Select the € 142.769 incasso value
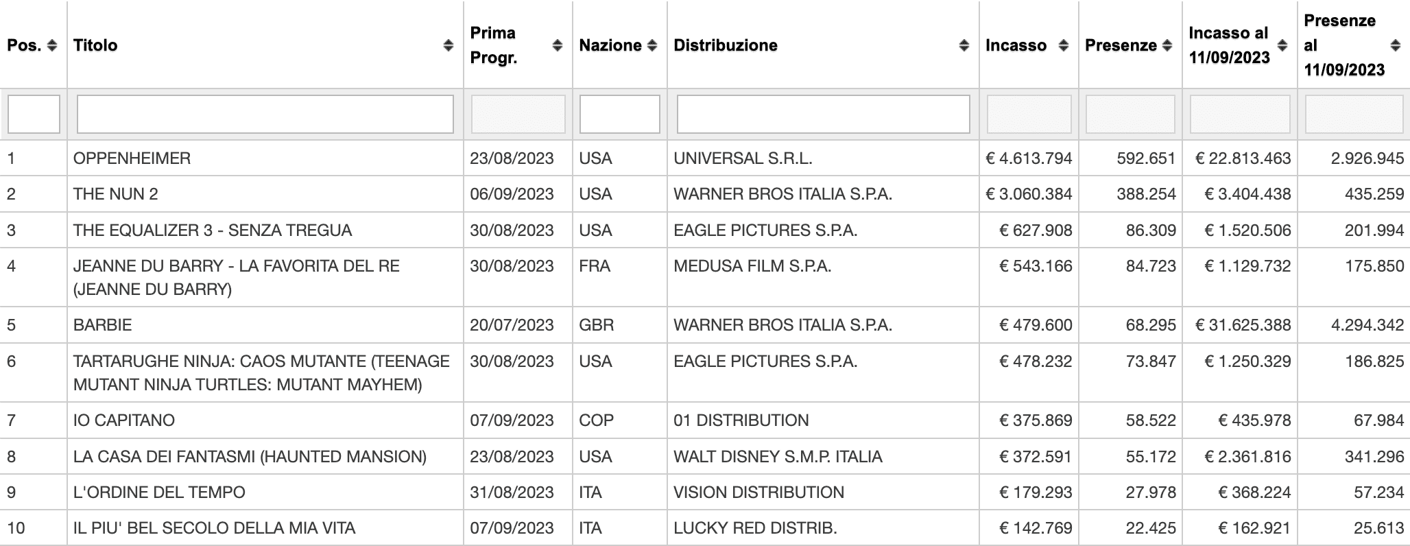Image resolution: width=1410 pixels, height=546 pixels. [1036, 528]
